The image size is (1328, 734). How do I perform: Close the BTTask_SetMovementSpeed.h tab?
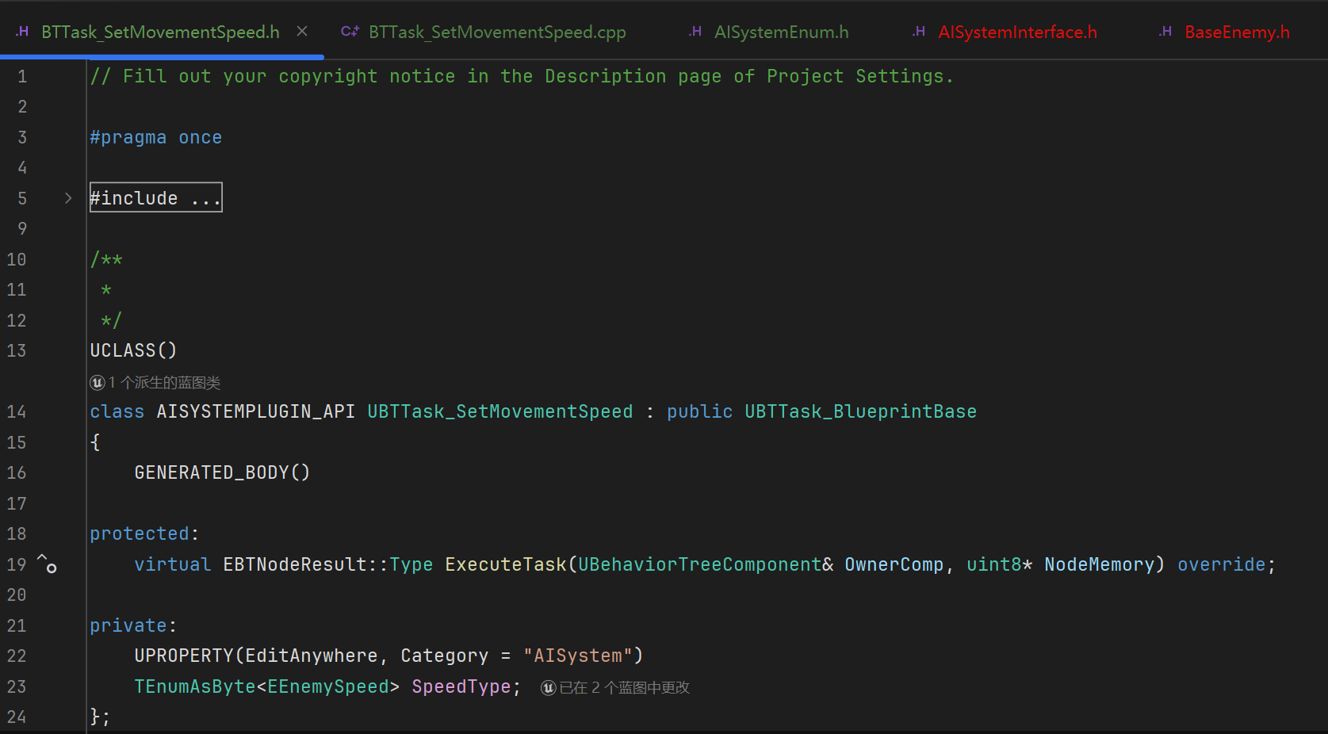coord(302,32)
